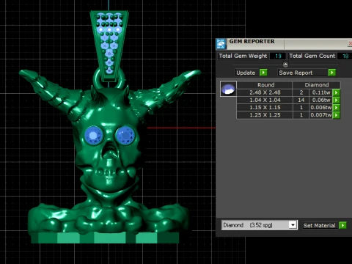Image resolution: width=352 pixels, height=264 pixels.
Task: Click the Save Report button label
Action: point(296,73)
